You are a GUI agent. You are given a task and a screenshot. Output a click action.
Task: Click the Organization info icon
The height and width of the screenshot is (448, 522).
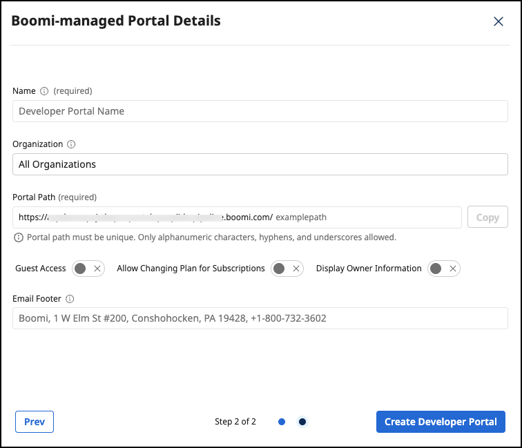71,145
